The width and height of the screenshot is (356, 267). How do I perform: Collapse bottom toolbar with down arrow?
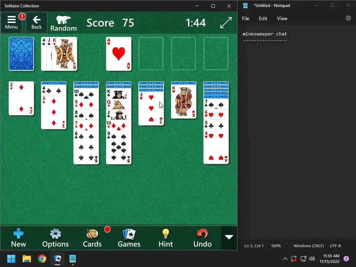click(229, 237)
